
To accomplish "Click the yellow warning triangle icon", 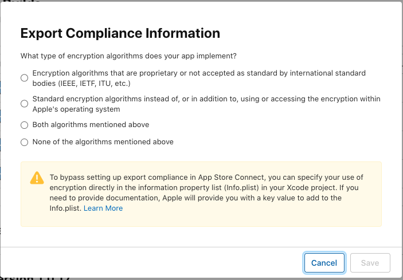I will [x=37, y=178].
